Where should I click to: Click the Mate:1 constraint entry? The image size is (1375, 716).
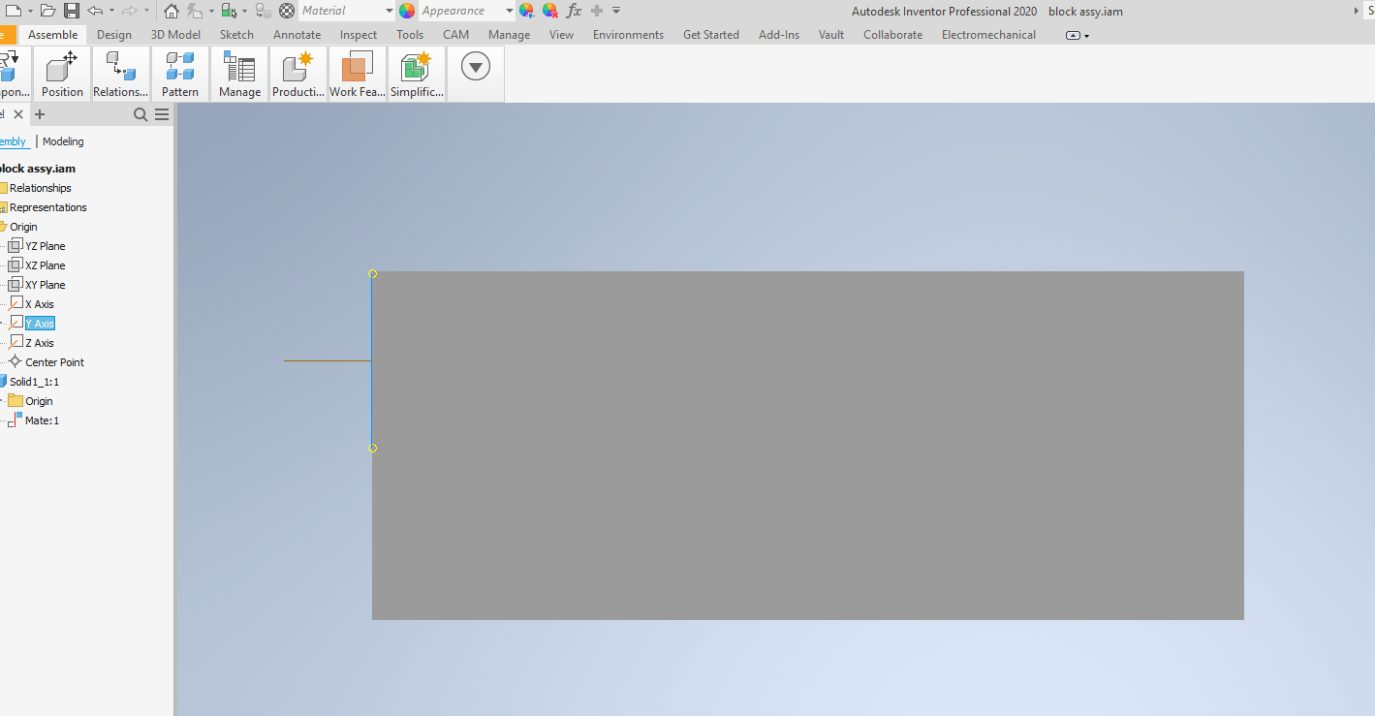[x=40, y=420]
